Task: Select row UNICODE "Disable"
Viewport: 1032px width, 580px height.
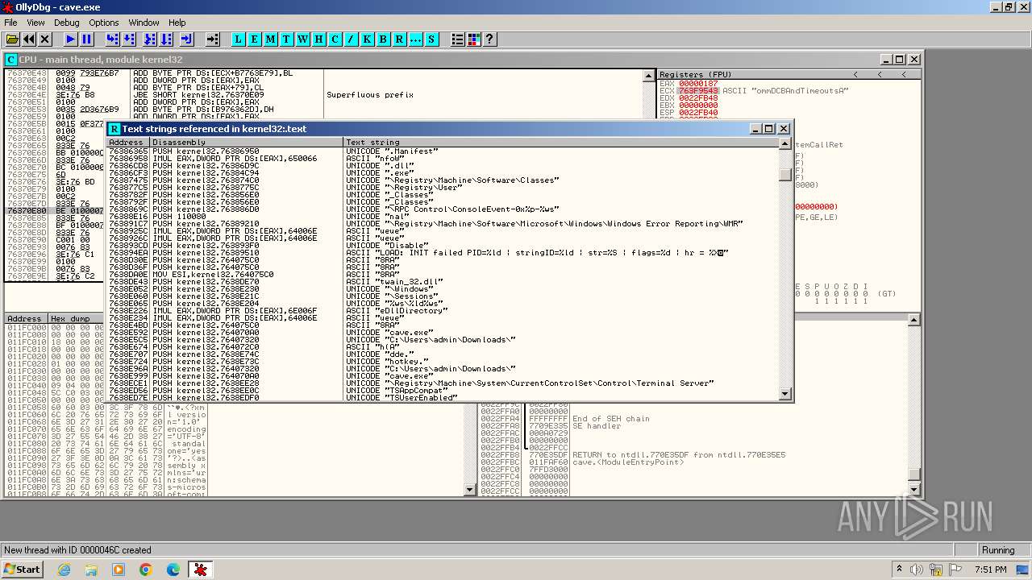Action: pos(443,246)
